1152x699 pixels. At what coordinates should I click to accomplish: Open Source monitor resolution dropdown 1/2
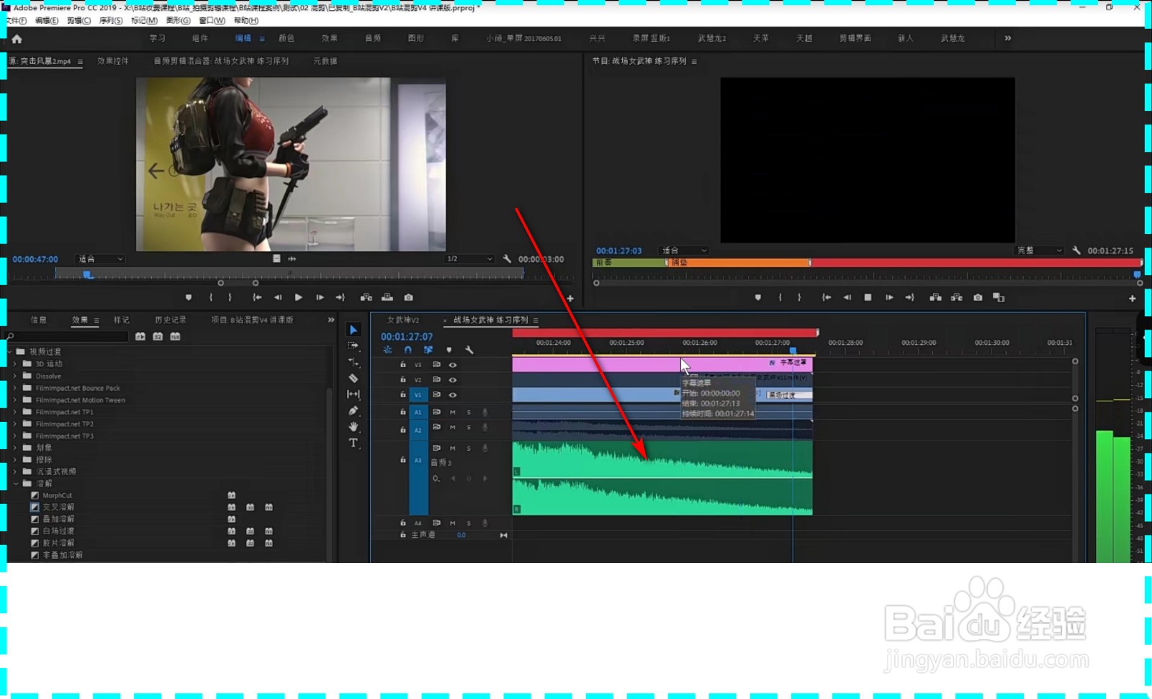[x=470, y=259]
